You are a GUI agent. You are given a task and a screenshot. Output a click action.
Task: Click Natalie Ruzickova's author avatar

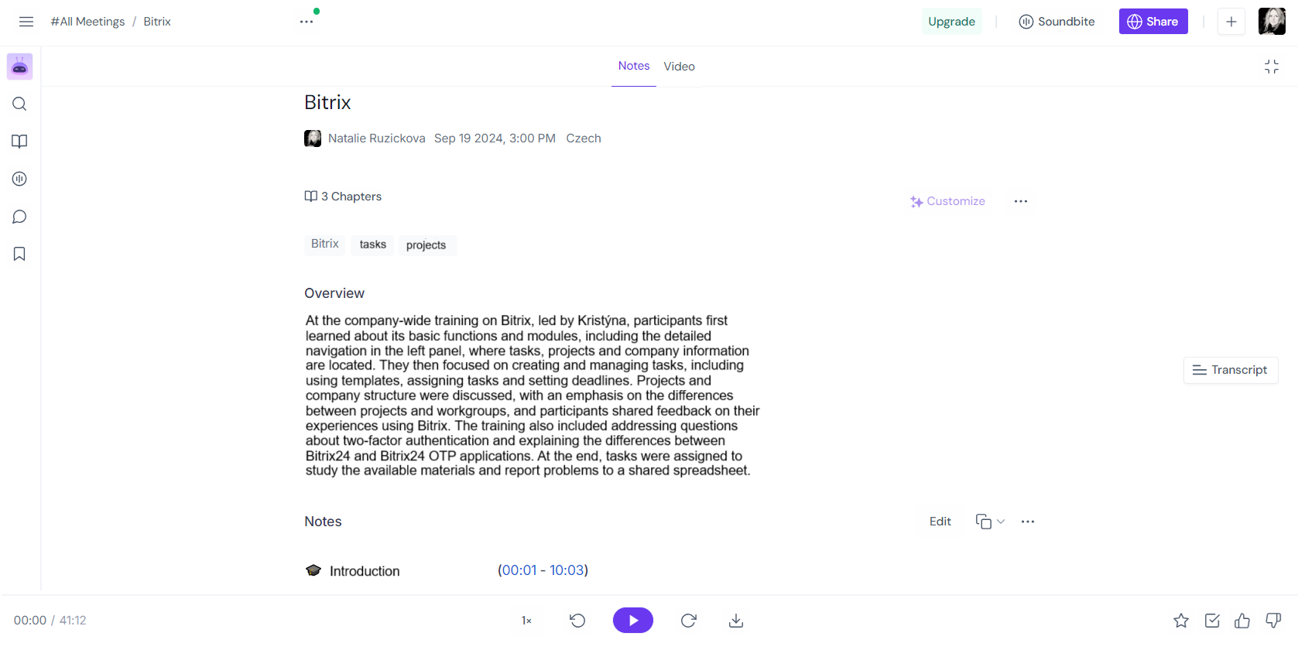(313, 139)
